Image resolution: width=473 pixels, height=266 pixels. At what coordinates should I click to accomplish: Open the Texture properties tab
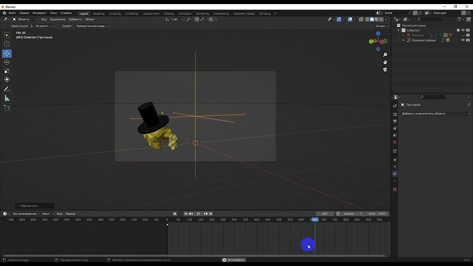point(395,190)
